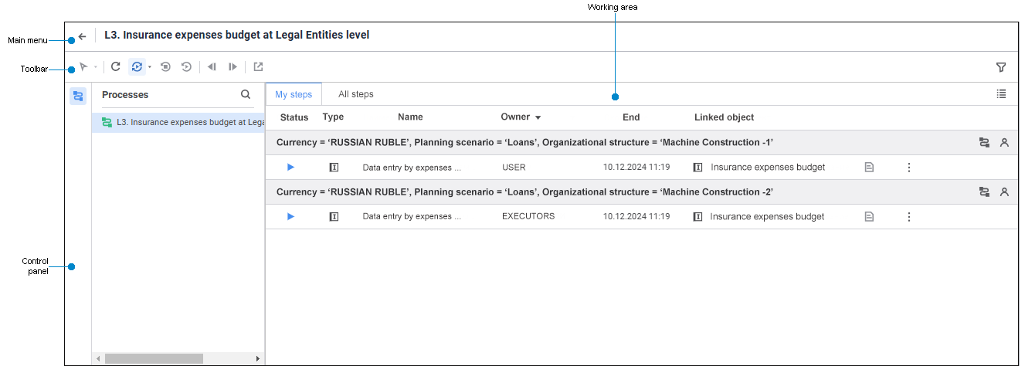Click play status icon in USER row
This screenshot has height=366, width=1025.
[290, 167]
